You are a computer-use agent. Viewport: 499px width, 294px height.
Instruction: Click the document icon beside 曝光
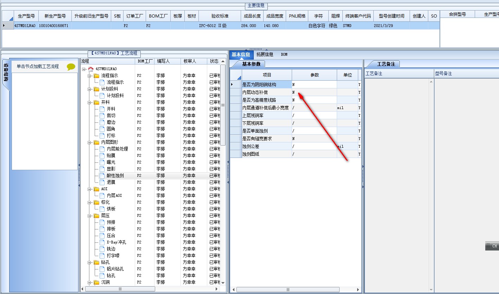click(102, 162)
